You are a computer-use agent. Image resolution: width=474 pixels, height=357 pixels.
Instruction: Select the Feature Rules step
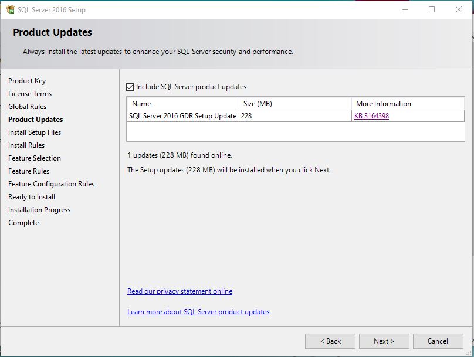pos(28,171)
